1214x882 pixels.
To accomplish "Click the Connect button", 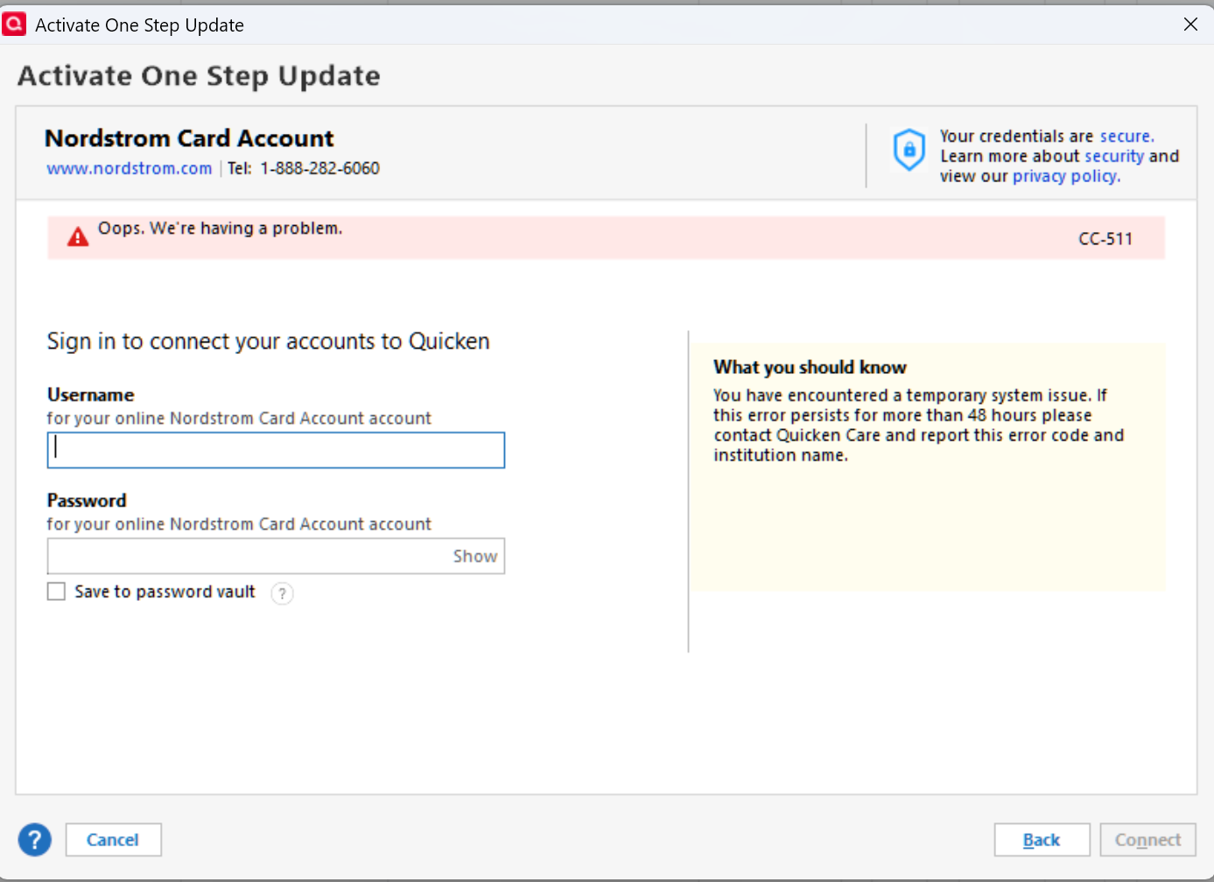I will pos(1147,840).
